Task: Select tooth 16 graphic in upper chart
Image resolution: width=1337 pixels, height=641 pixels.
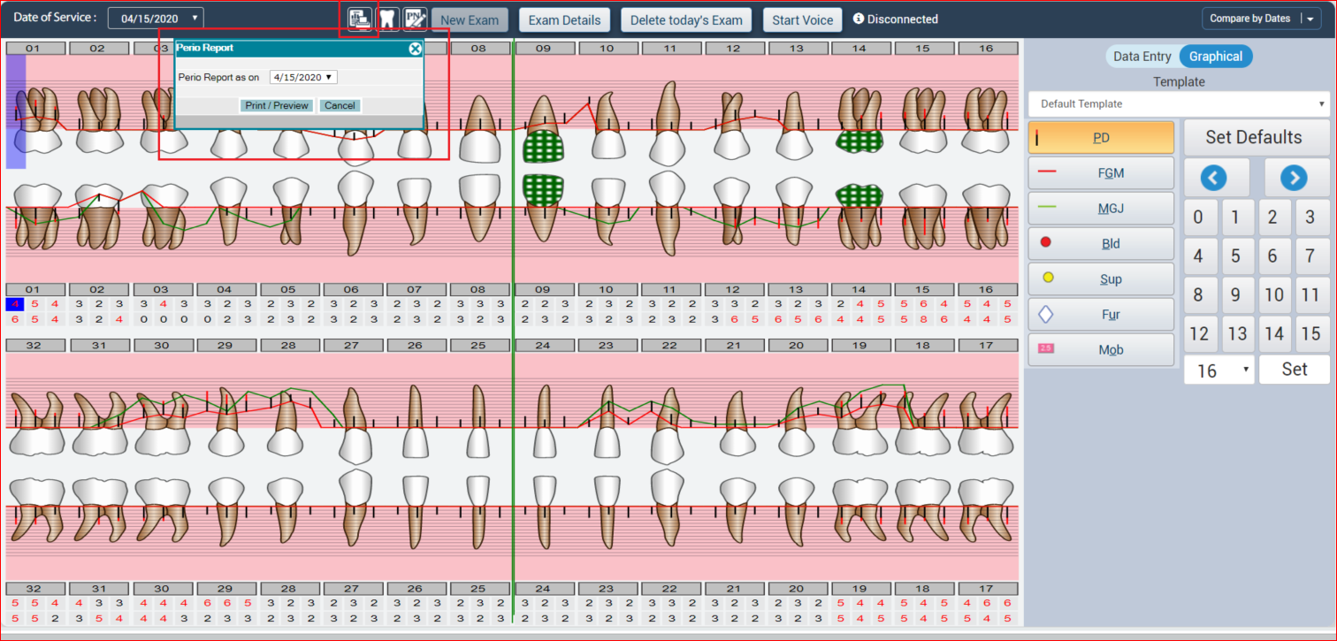Action: click(x=986, y=119)
